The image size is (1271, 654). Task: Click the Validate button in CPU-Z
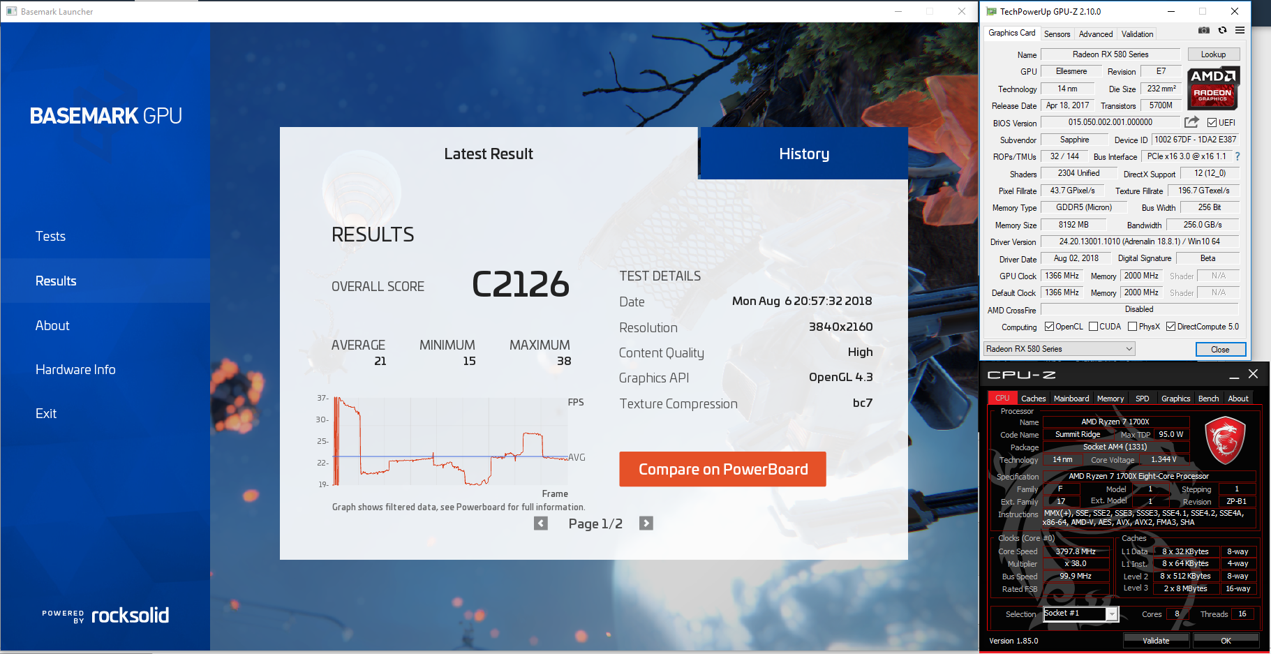[1156, 640]
